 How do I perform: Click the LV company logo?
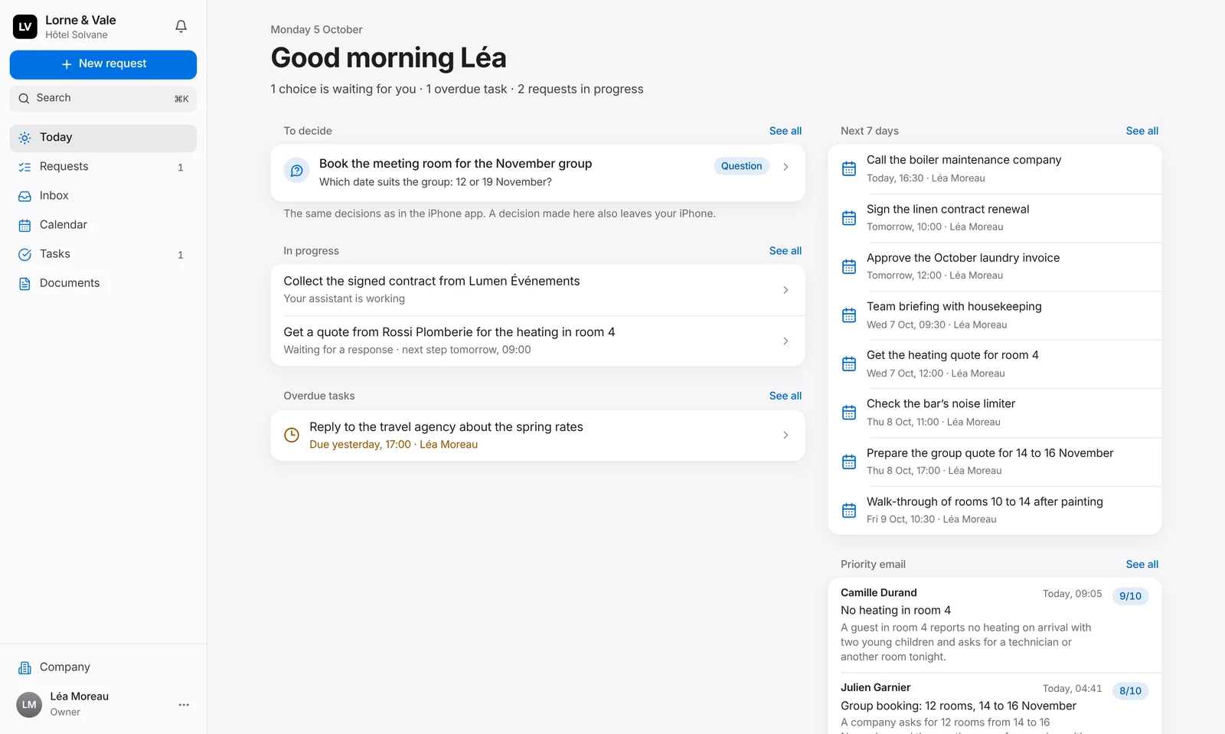click(x=25, y=26)
